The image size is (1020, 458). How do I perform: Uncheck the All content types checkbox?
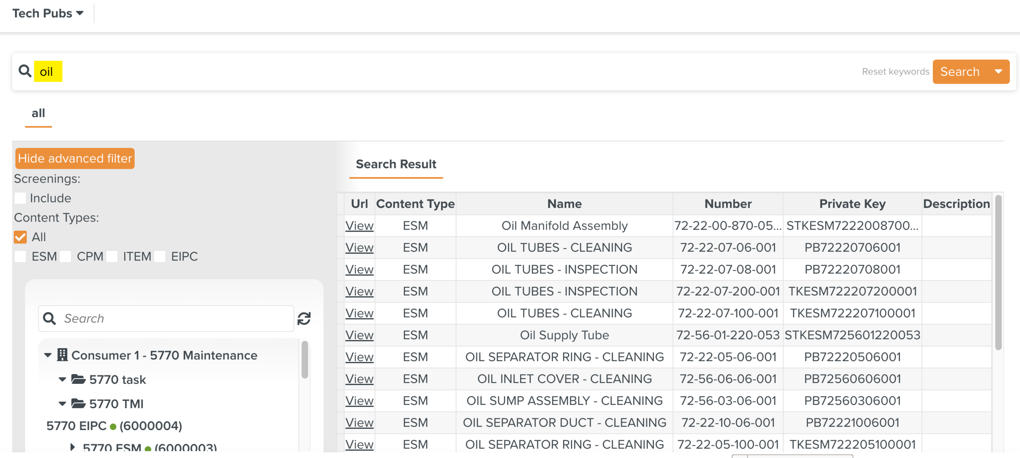click(20, 237)
